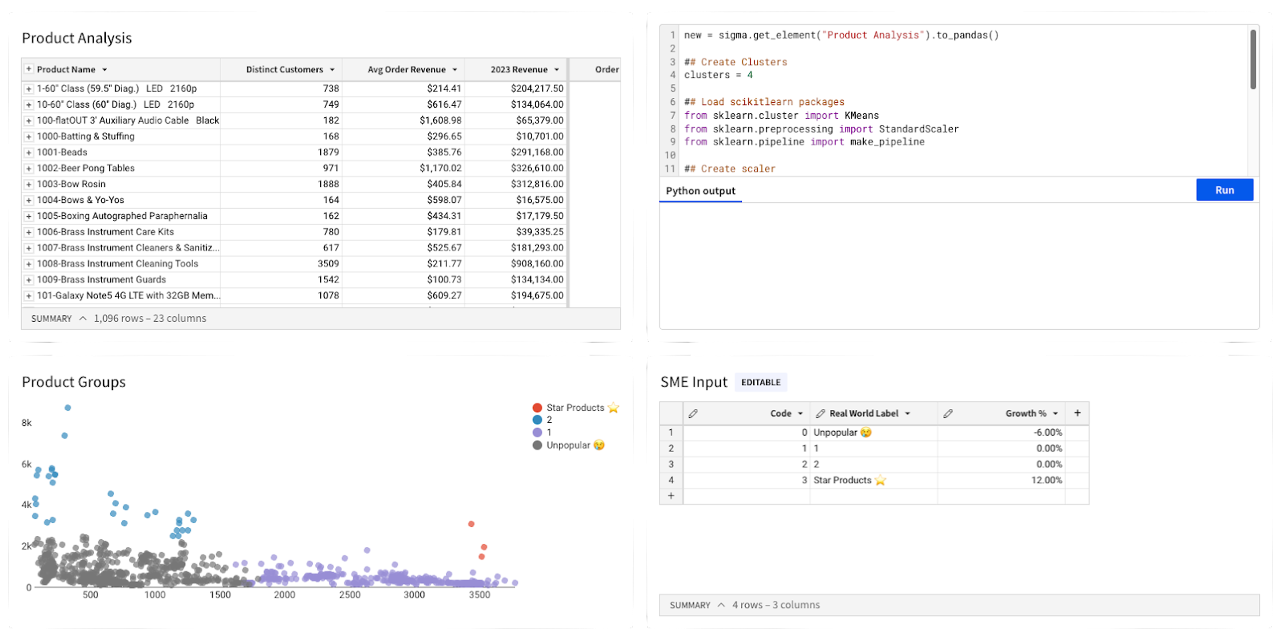Toggle the Product Analysis summary chevron
The image size is (1283, 636).
click(x=83, y=318)
